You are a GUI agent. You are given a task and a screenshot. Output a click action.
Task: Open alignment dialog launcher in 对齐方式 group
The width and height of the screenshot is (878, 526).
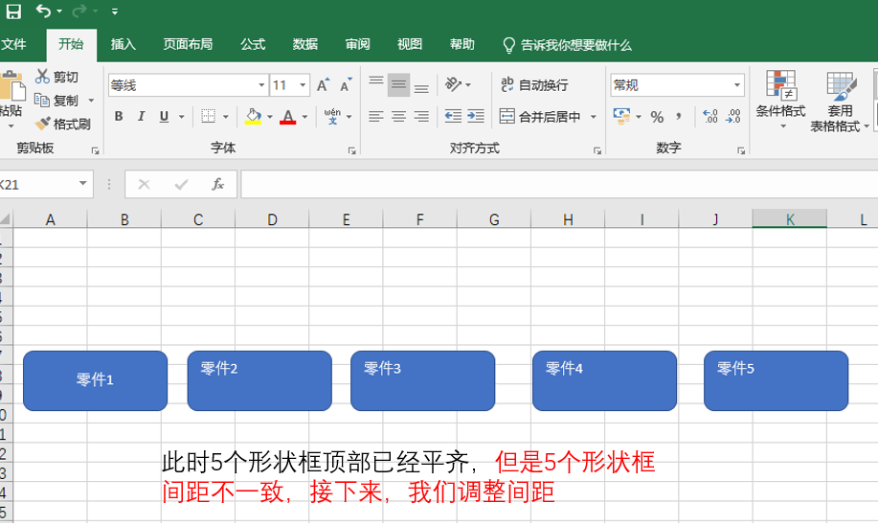click(597, 150)
